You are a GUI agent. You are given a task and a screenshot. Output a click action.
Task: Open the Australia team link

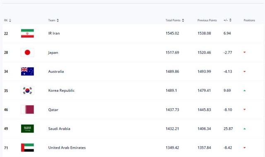click(56, 71)
